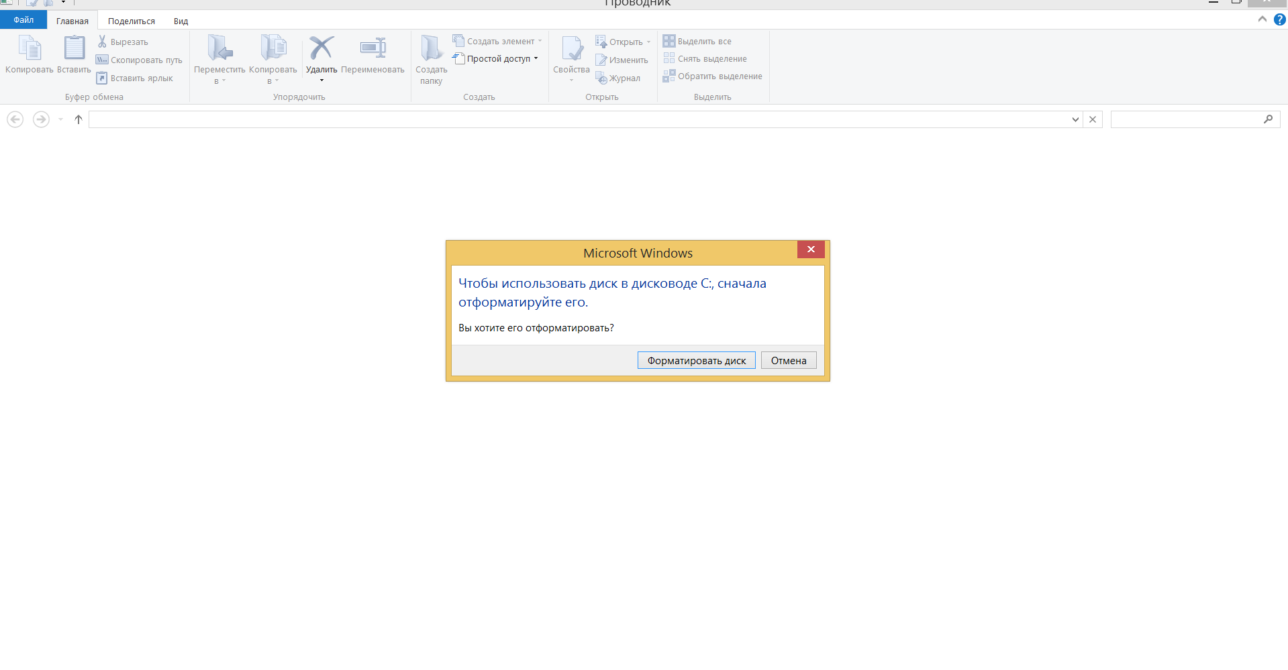Click the Rename icon
1288x670 pixels.
[373, 48]
